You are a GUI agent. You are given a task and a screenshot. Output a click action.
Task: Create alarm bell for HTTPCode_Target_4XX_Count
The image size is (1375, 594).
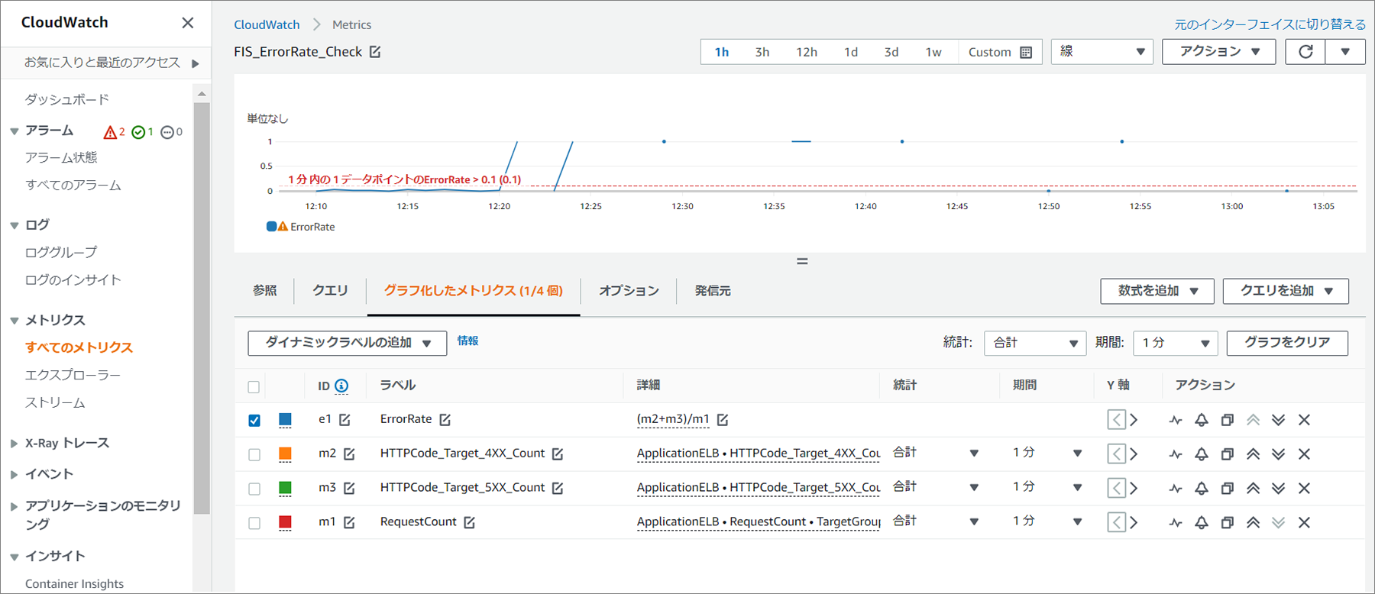tap(1202, 454)
